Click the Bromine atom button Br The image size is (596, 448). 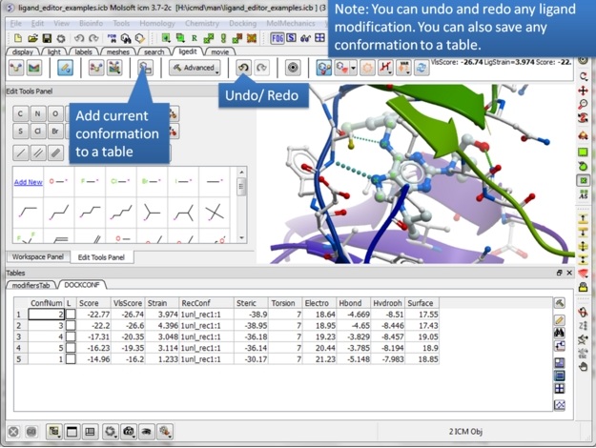pos(57,132)
